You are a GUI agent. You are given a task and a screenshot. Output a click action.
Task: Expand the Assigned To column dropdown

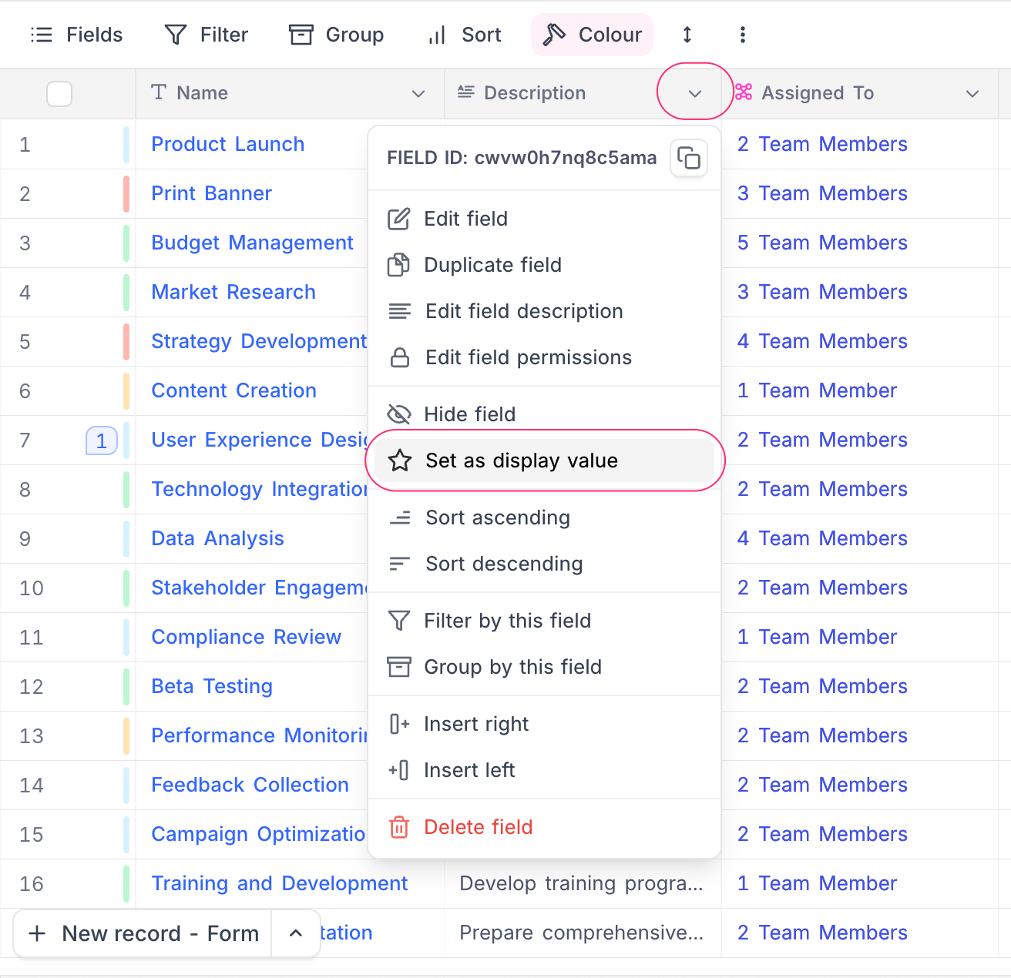972,94
